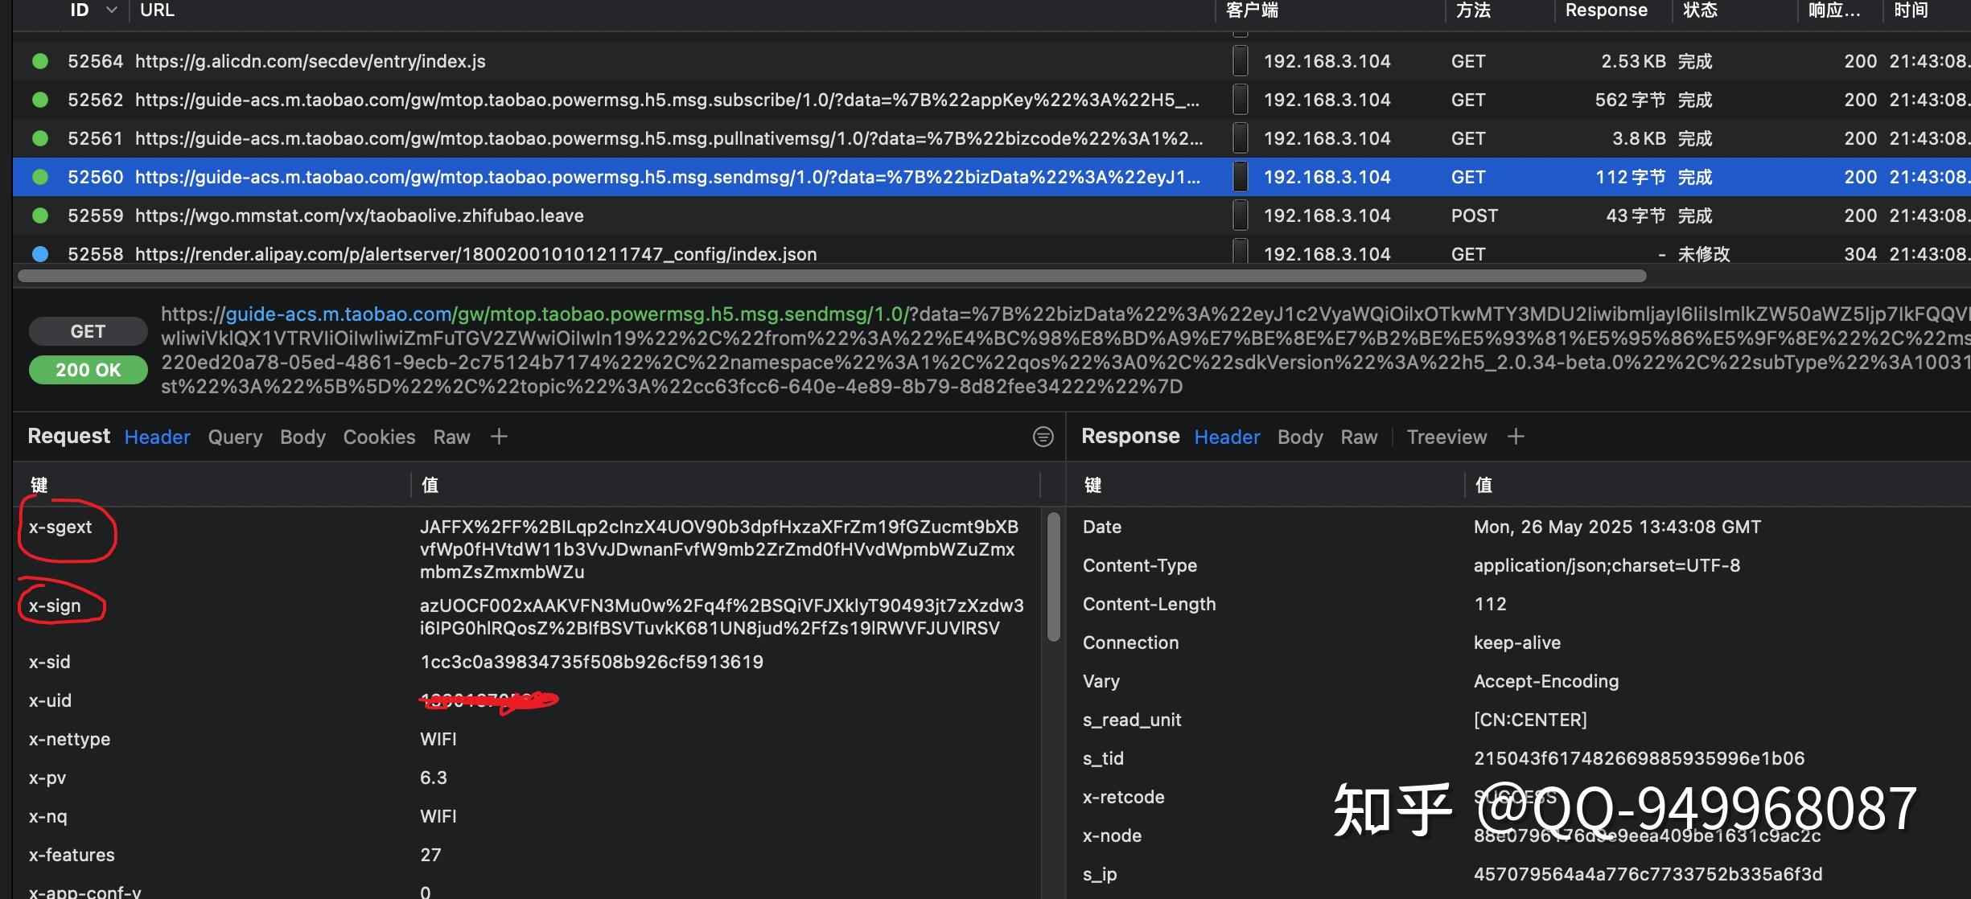Select the circled x-sign request header
Image resolution: width=1971 pixels, height=899 pixels.
tap(56, 605)
